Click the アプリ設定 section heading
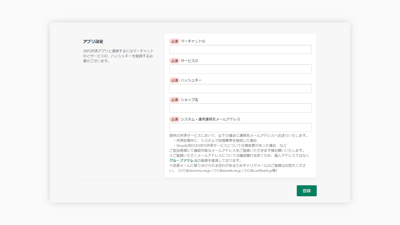Screen dimensions: 400x225 [93, 41]
